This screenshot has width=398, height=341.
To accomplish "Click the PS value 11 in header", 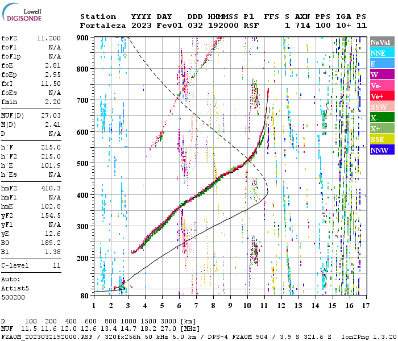I will [362, 26].
